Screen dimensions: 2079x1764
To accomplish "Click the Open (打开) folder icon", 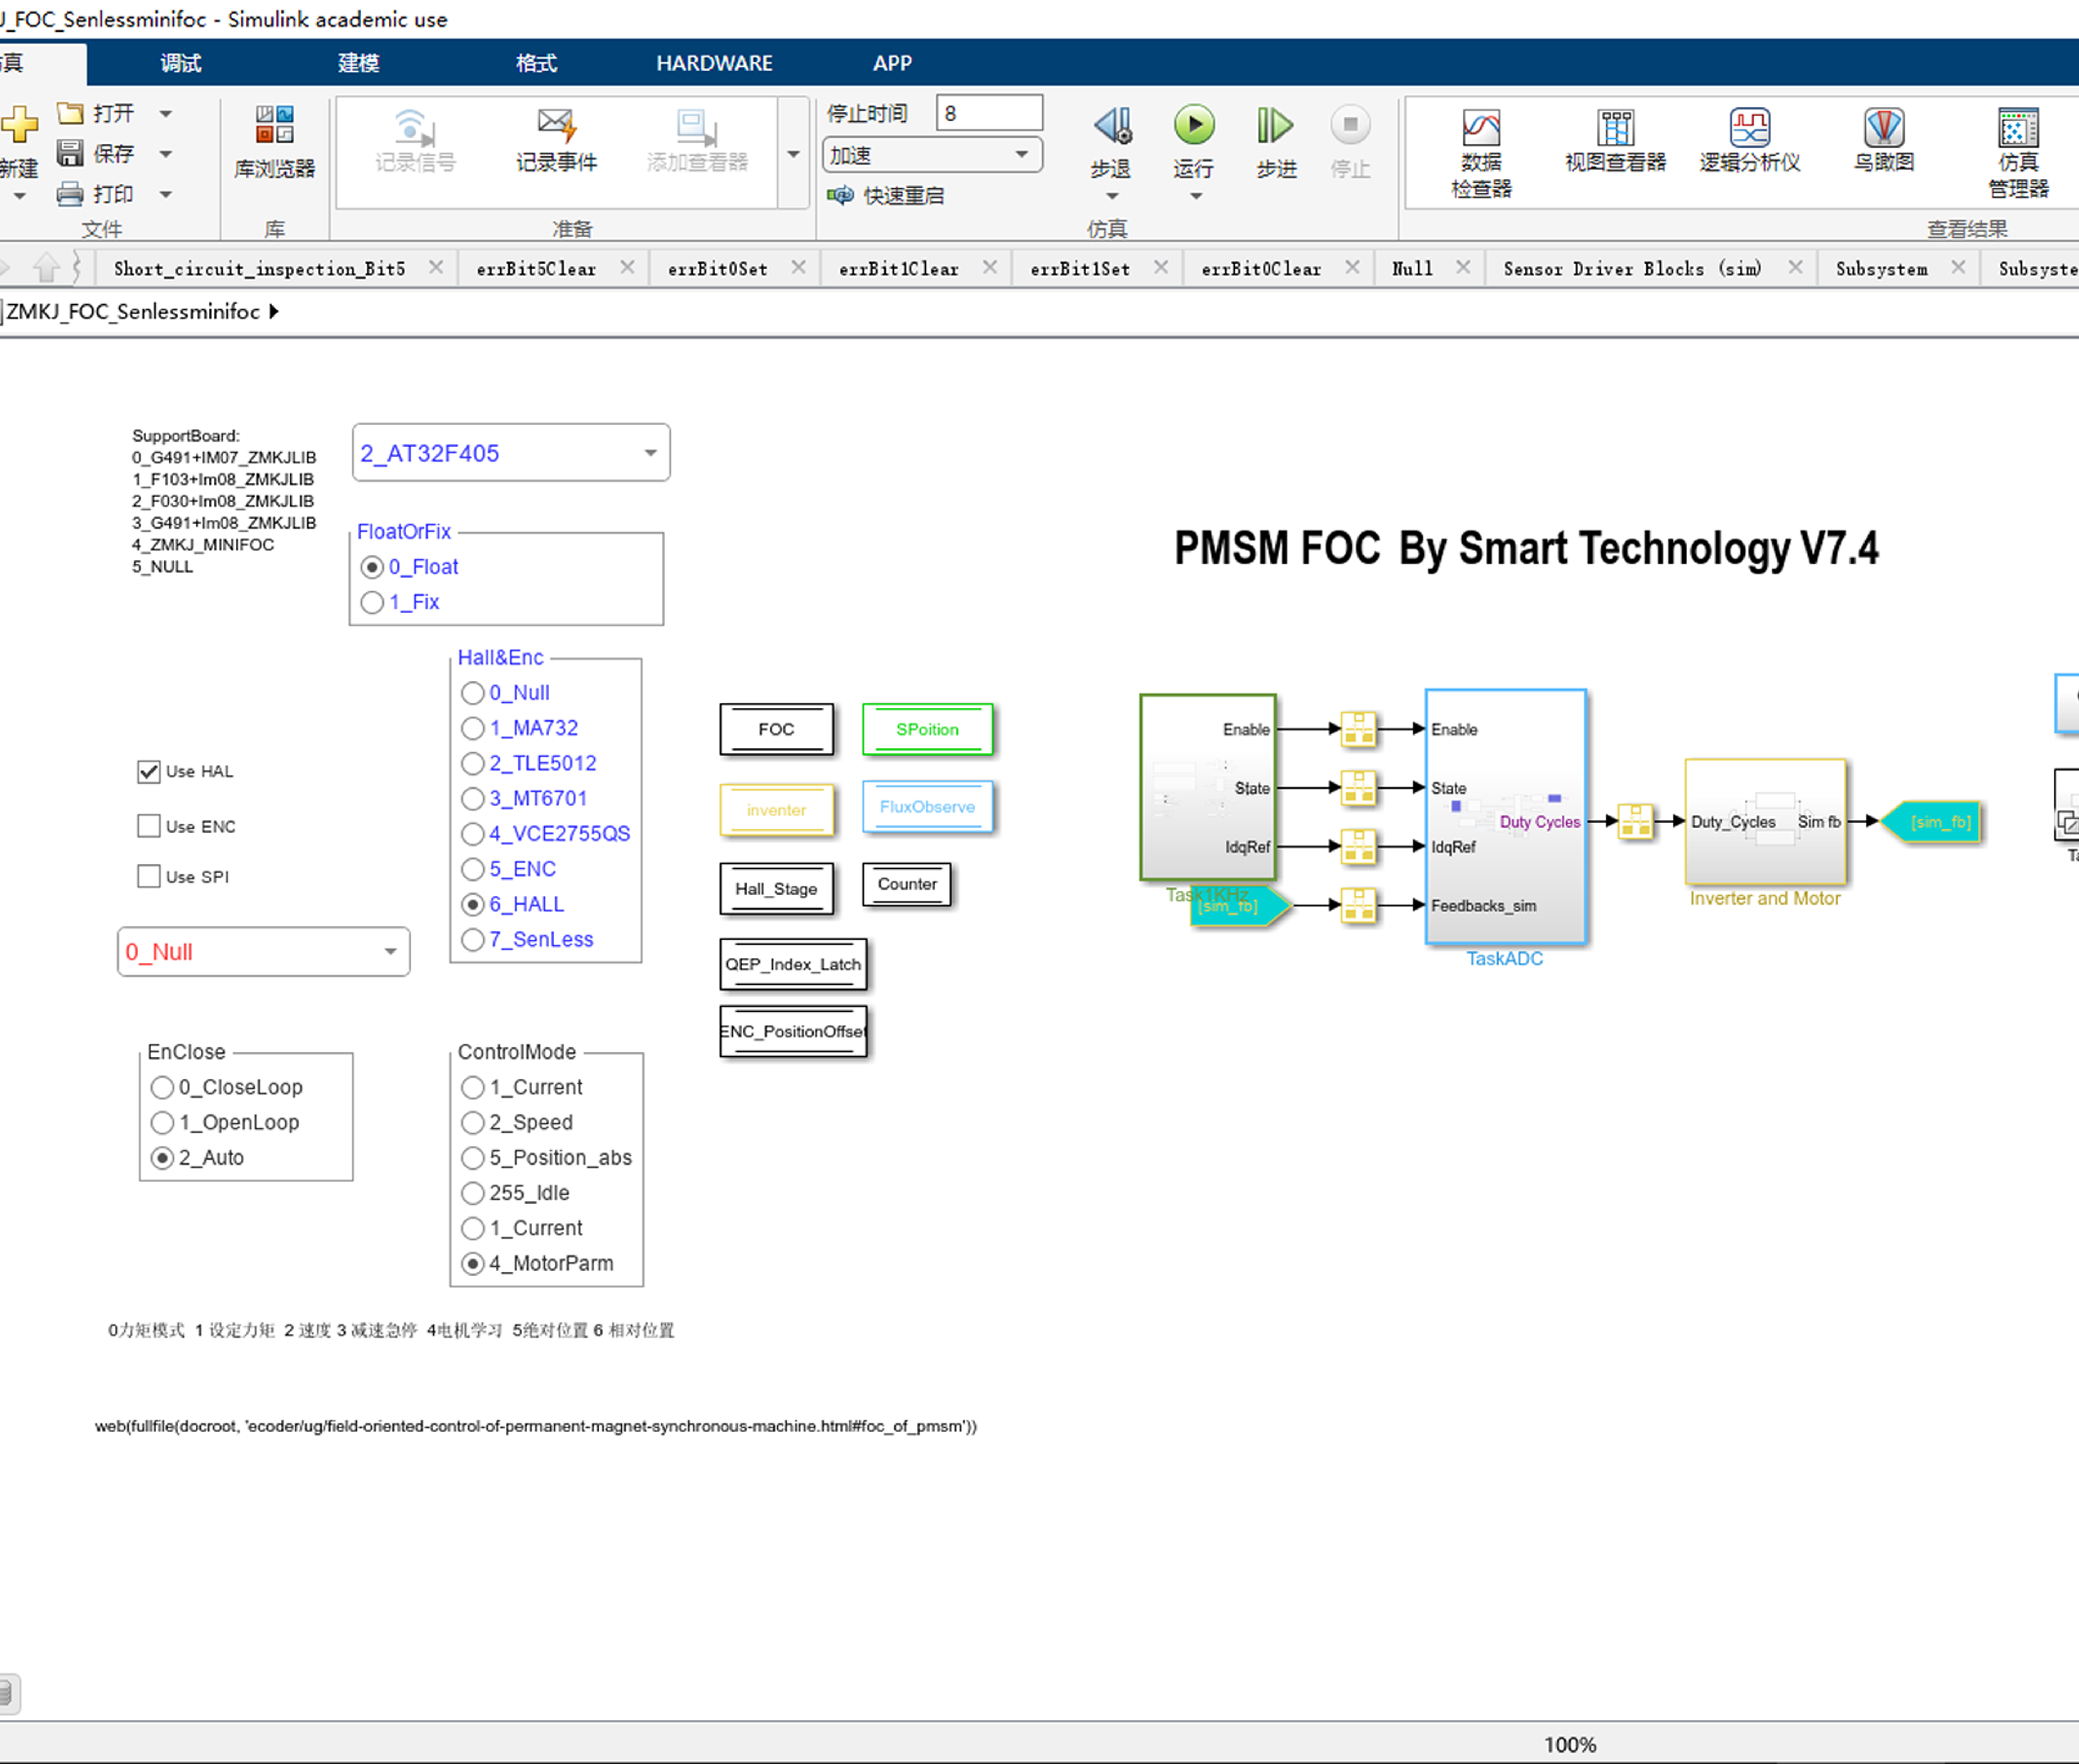I will pyautogui.click(x=70, y=113).
